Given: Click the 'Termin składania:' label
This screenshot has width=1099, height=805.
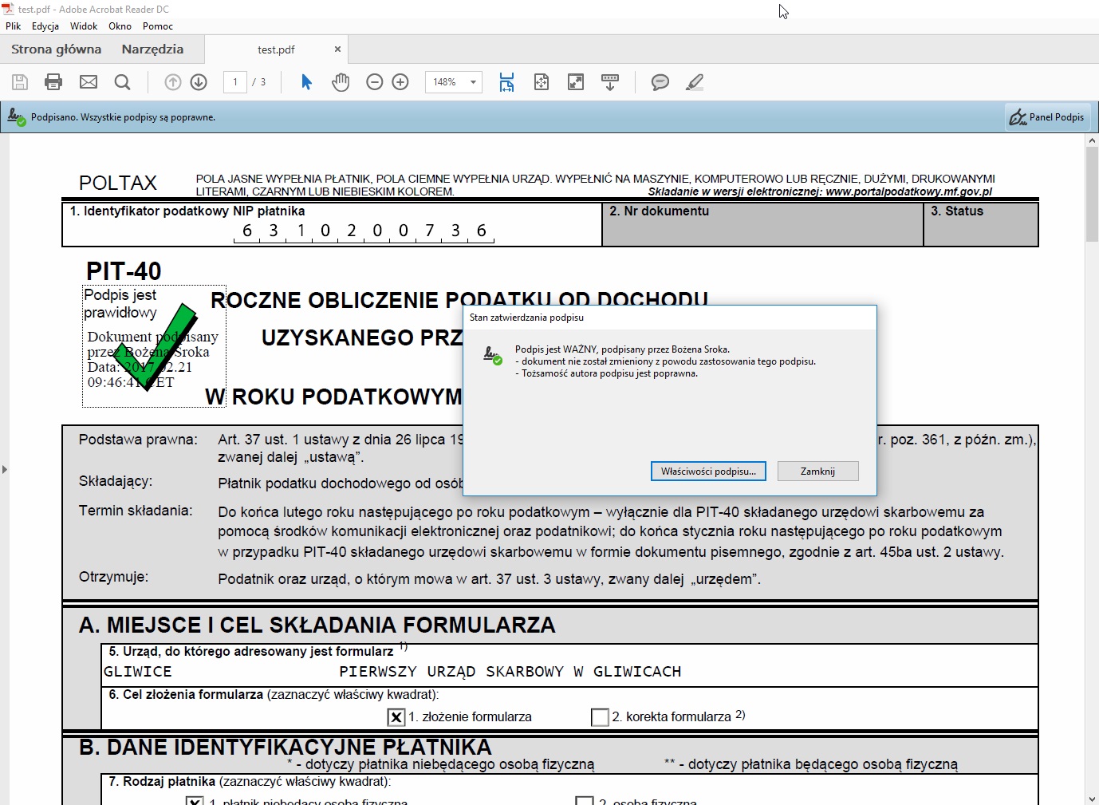Looking at the screenshot, I should pos(136,511).
